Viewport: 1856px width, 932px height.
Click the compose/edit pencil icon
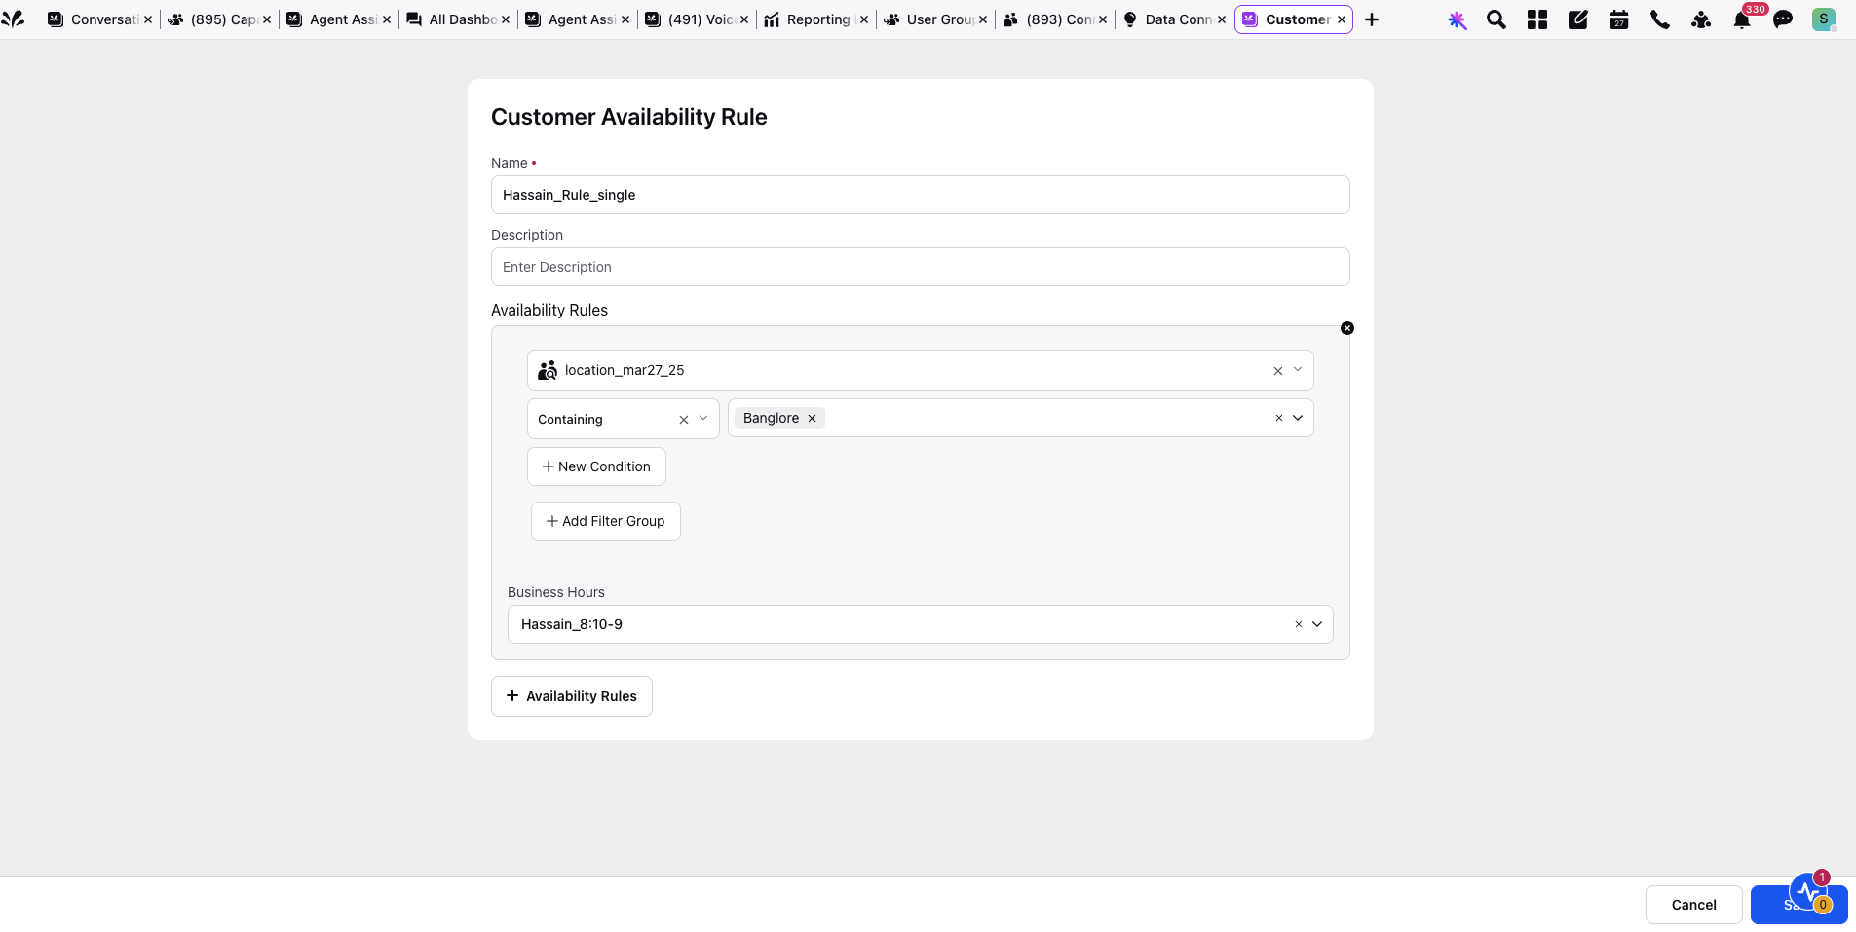1578,19
